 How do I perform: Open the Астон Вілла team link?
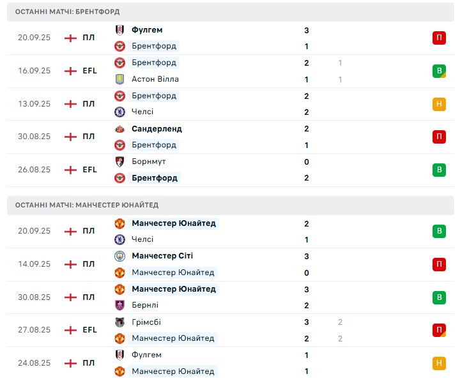click(x=155, y=79)
